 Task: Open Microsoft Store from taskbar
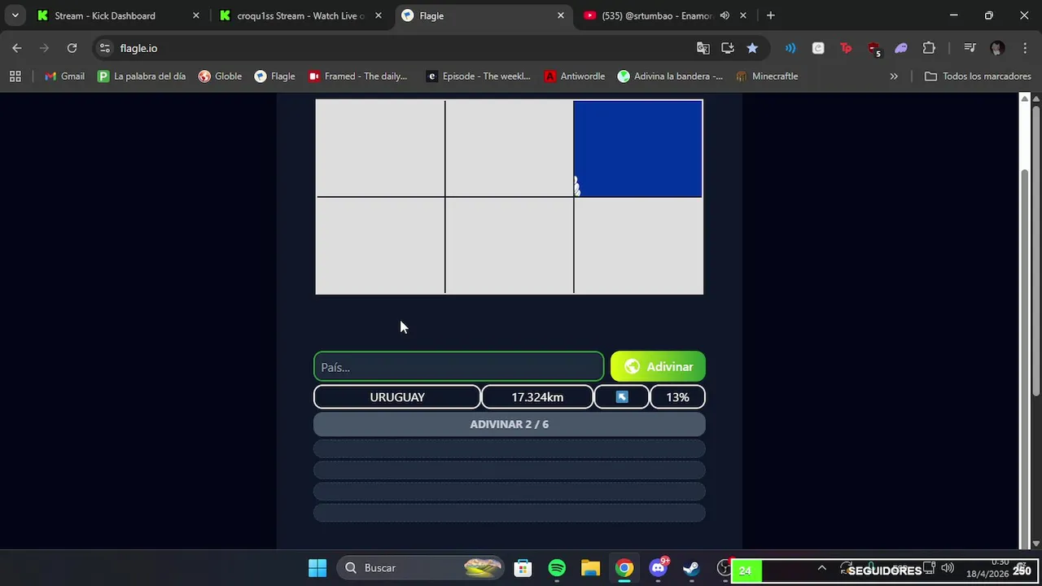click(x=523, y=567)
